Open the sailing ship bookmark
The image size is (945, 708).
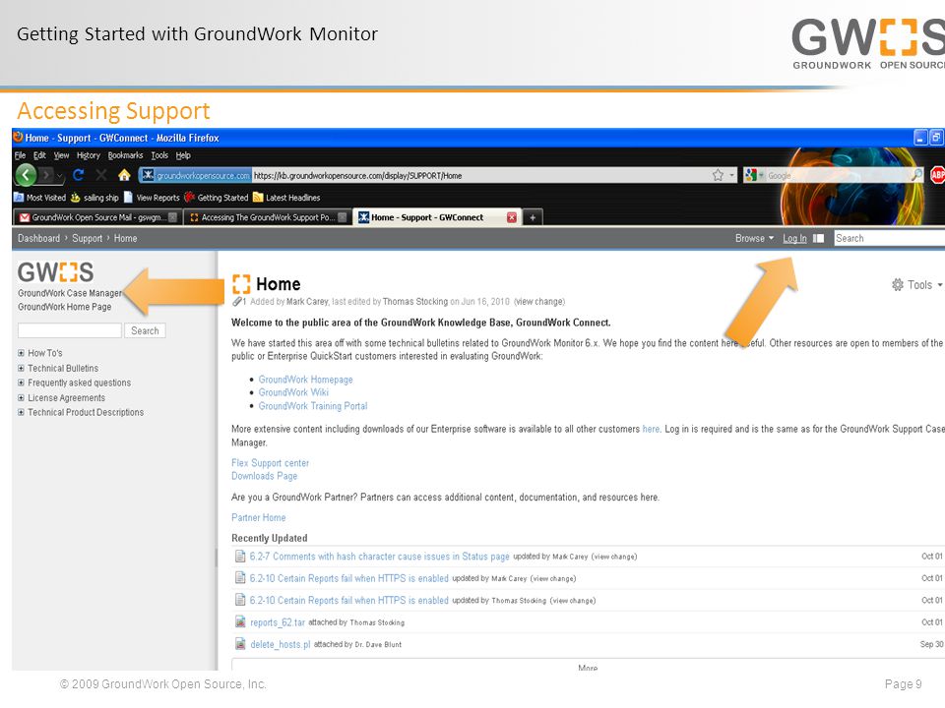pyautogui.click(x=94, y=198)
